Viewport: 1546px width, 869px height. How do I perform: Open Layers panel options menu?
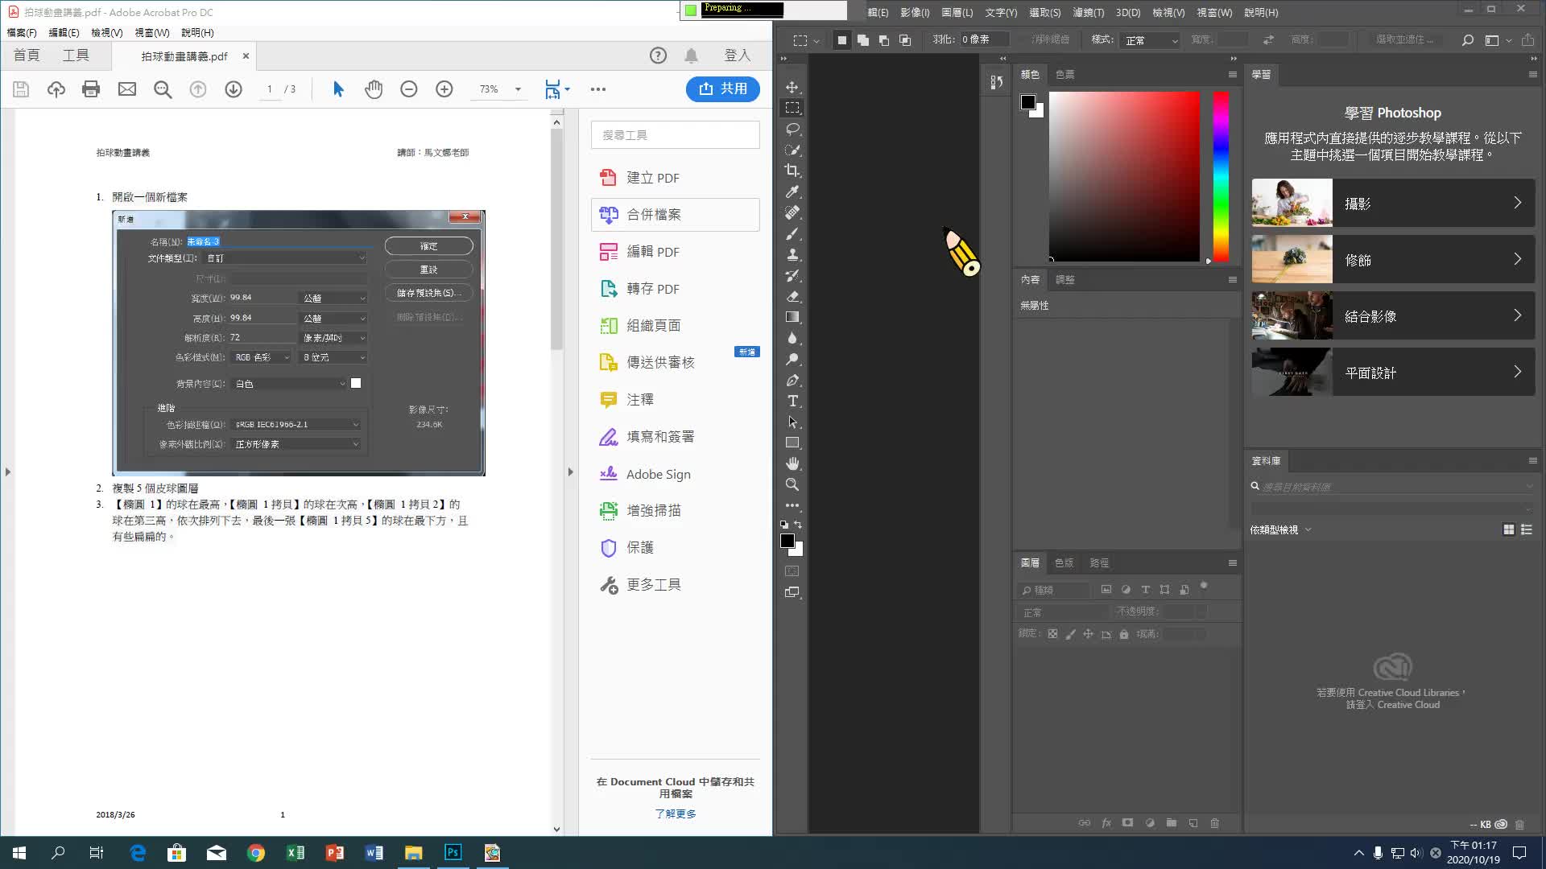pyautogui.click(x=1232, y=562)
